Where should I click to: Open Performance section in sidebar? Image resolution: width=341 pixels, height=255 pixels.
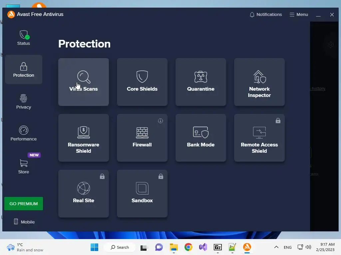pyautogui.click(x=24, y=133)
